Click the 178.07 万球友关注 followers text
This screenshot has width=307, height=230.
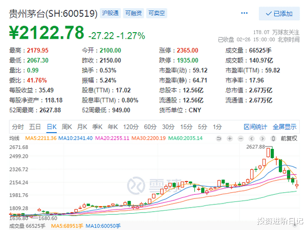[x=276, y=32]
